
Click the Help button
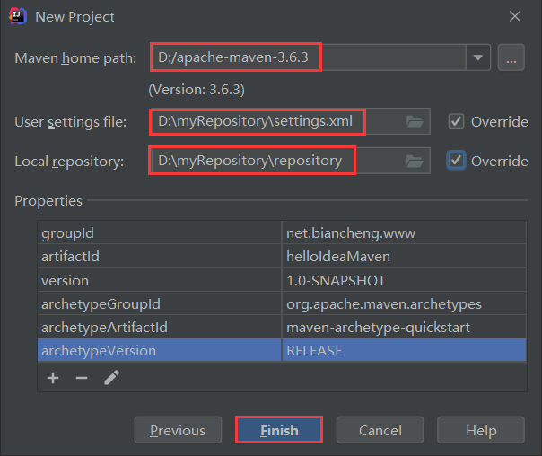(x=481, y=430)
